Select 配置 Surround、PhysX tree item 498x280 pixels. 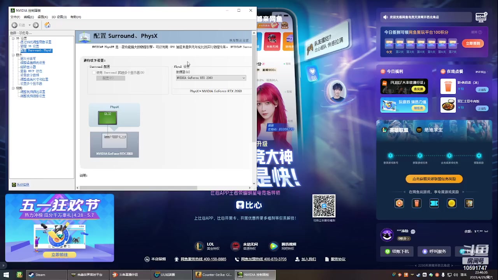pyautogui.click(x=36, y=51)
